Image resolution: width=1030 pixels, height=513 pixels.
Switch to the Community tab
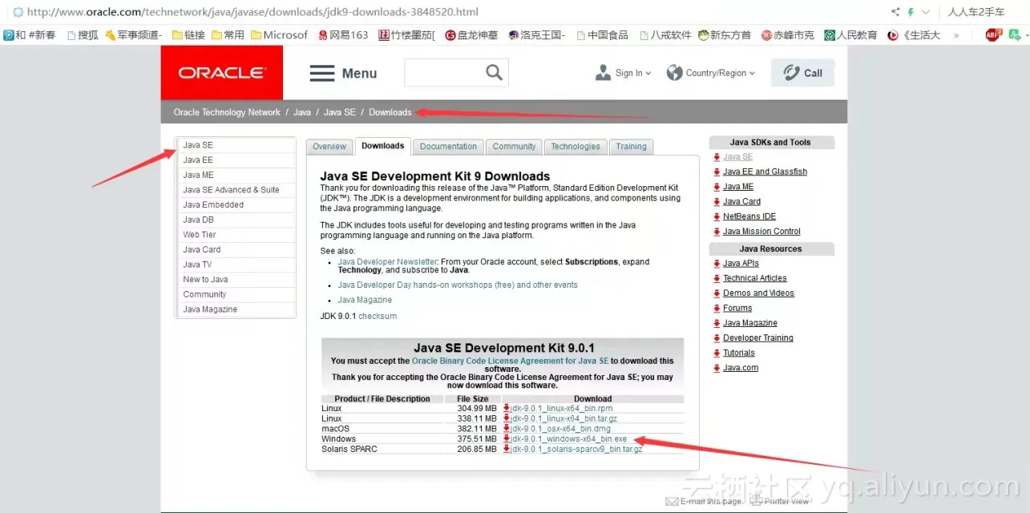tap(514, 147)
